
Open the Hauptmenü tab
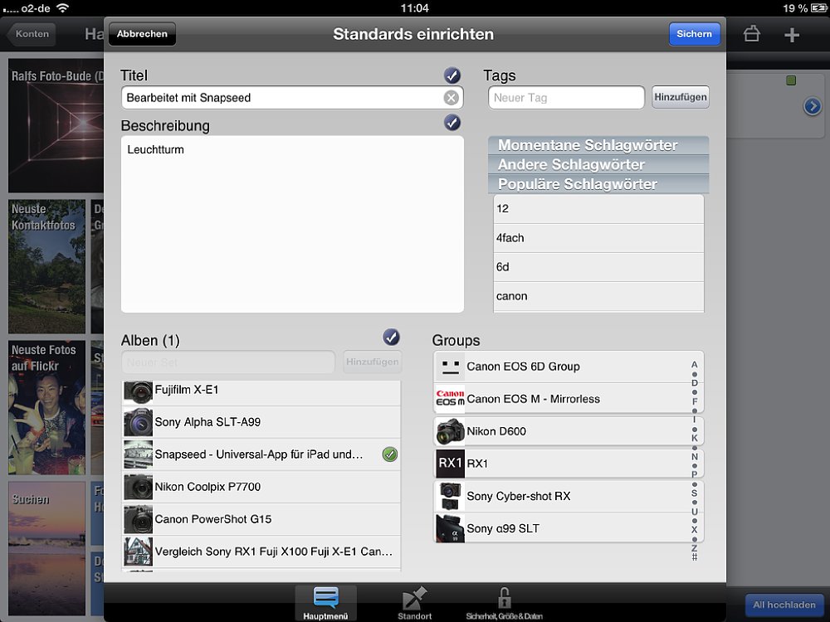[x=326, y=603]
